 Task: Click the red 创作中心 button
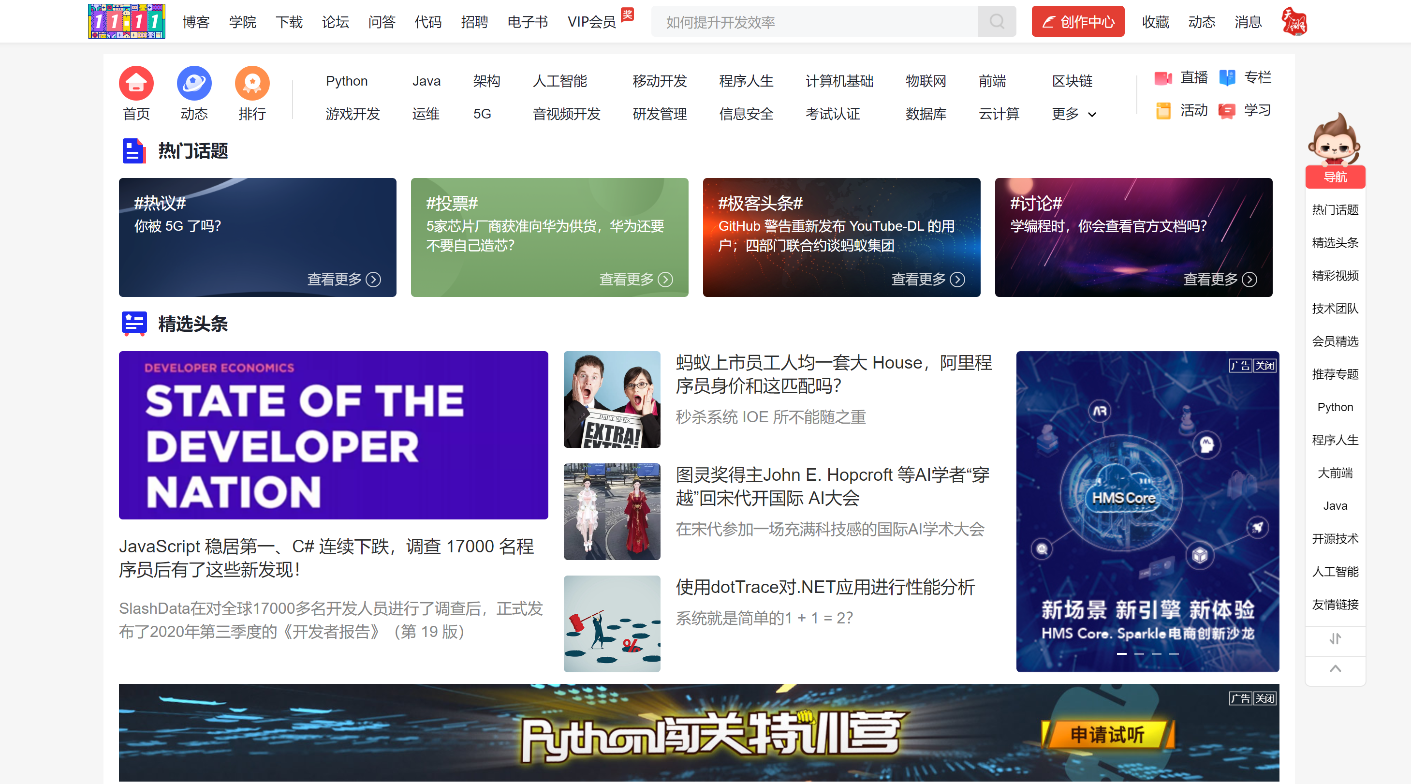1077,22
